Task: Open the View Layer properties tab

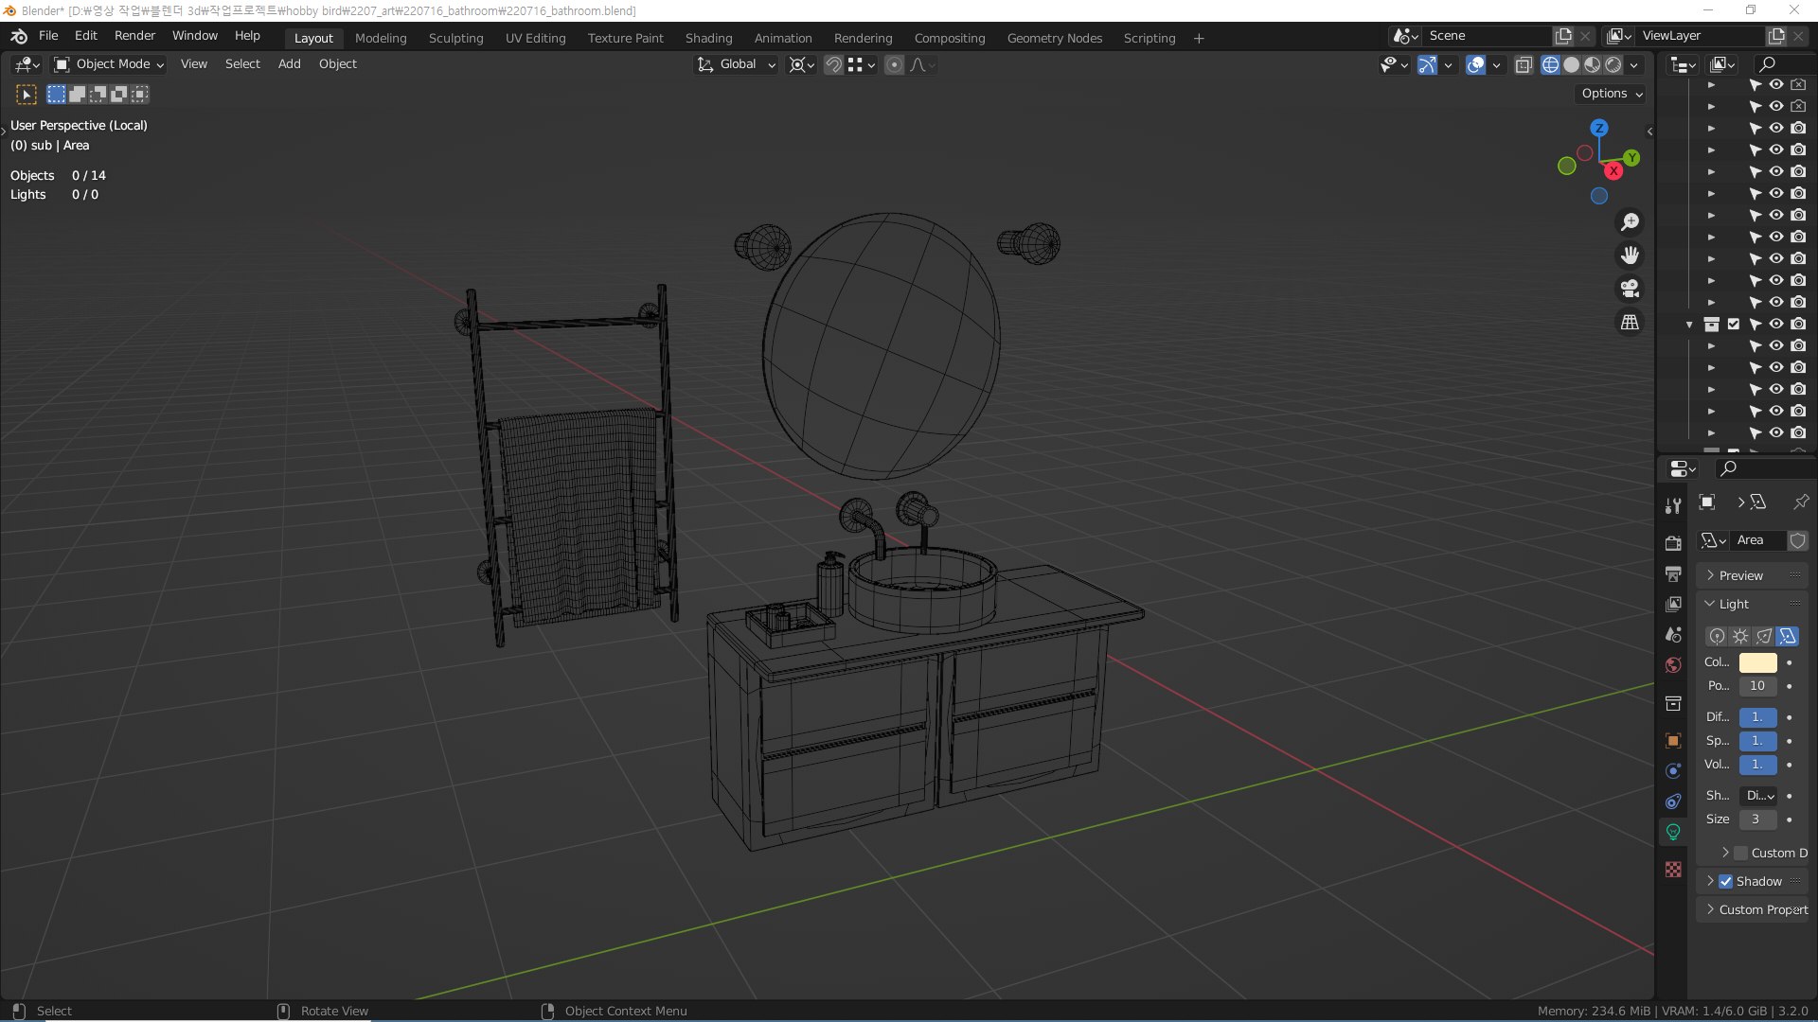Action: pos(1673,604)
